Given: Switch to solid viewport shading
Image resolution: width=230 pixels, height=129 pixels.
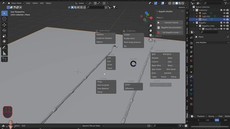Looking at the screenshot, I should pos(176,3).
